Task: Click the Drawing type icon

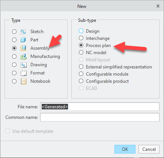Action: point(24,65)
